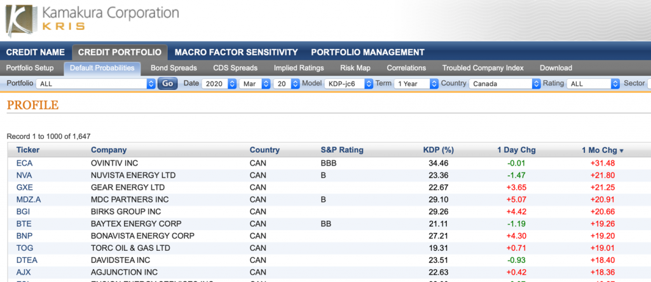Open the AJX ticker link
The height and width of the screenshot is (282, 651).
(x=24, y=272)
